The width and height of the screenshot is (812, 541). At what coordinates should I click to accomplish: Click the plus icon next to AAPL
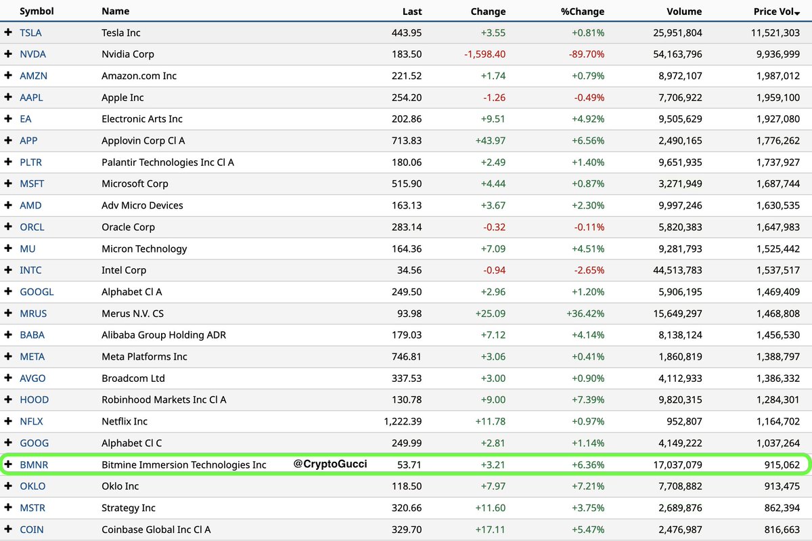click(x=8, y=98)
